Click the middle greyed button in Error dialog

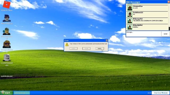(x=86, y=49)
